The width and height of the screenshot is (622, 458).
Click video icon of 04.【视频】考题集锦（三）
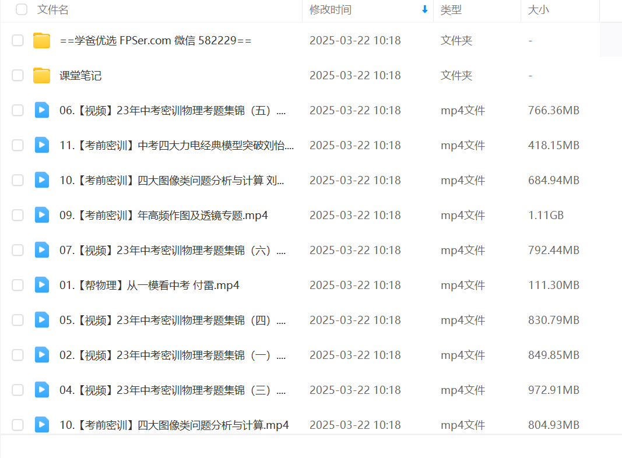[41, 389]
